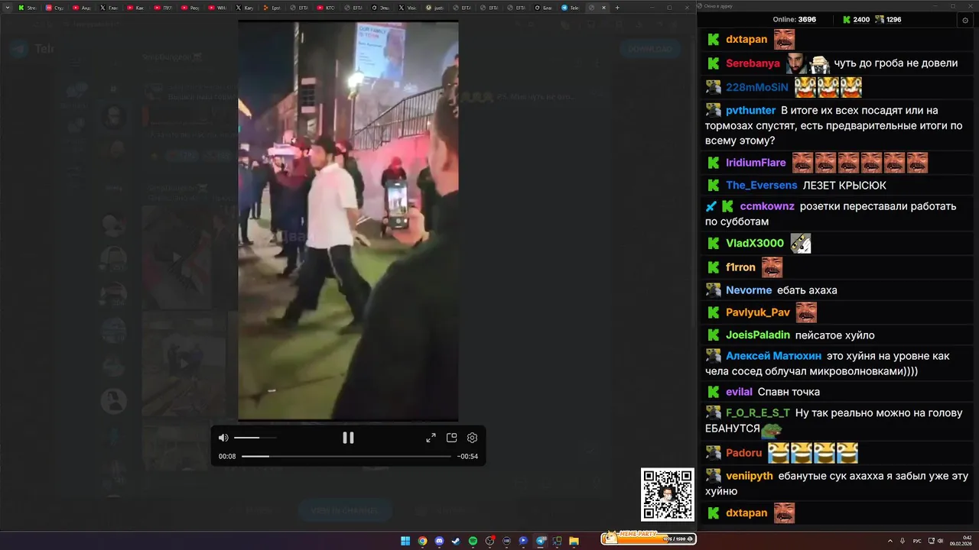
Task: Open Google Chrome from the taskbar
Action: [422, 541]
